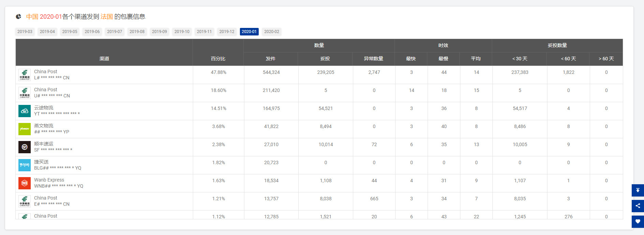Viewport: 644px width, 235px height.
Task: Switch to the 2019-03 month tab
Action: tap(25, 32)
